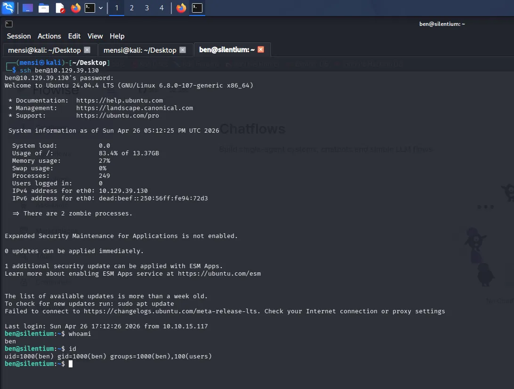Open the Kali dragon applications menu

tap(8, 8)
